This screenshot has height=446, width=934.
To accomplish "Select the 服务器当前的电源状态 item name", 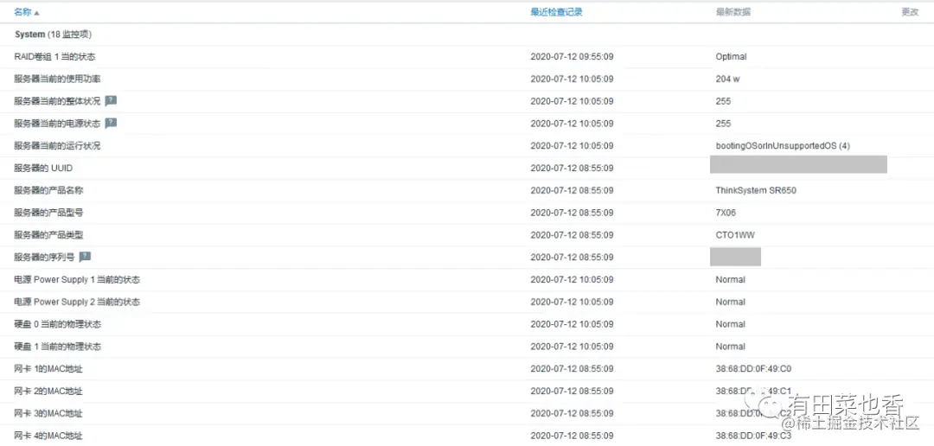I will tap(57, 124).
